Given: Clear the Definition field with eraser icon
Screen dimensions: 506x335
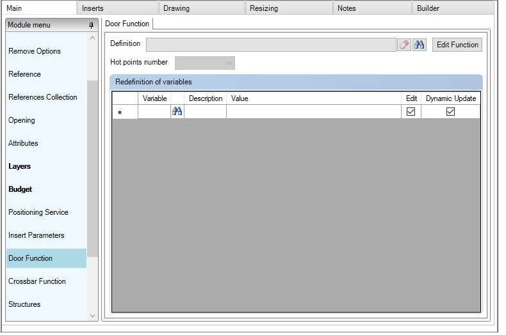Looking at the screenshot, I should [404, 45].
